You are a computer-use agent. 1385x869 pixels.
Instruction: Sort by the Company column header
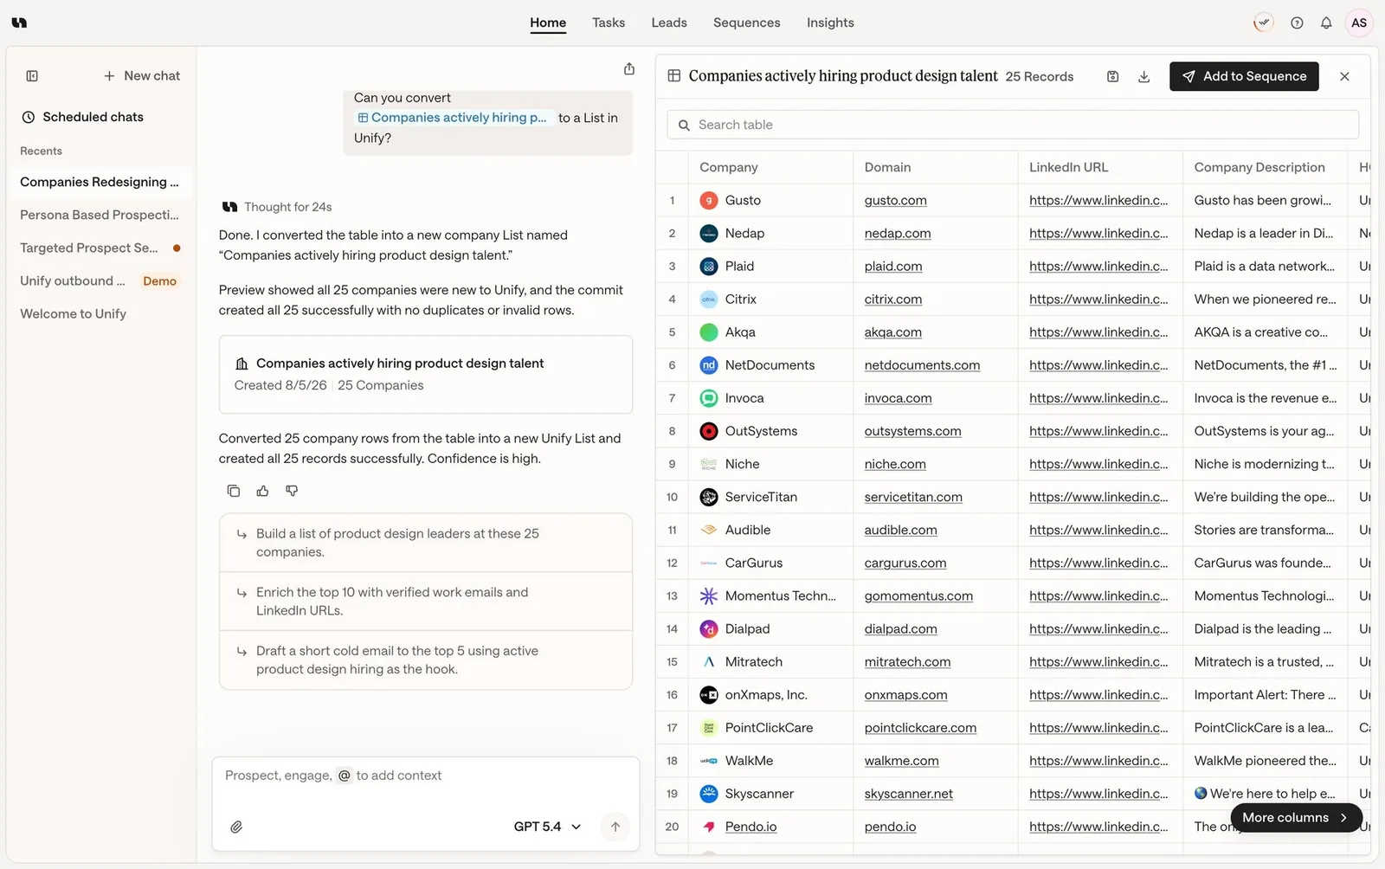pyautogui.click(x=729, y=167)
